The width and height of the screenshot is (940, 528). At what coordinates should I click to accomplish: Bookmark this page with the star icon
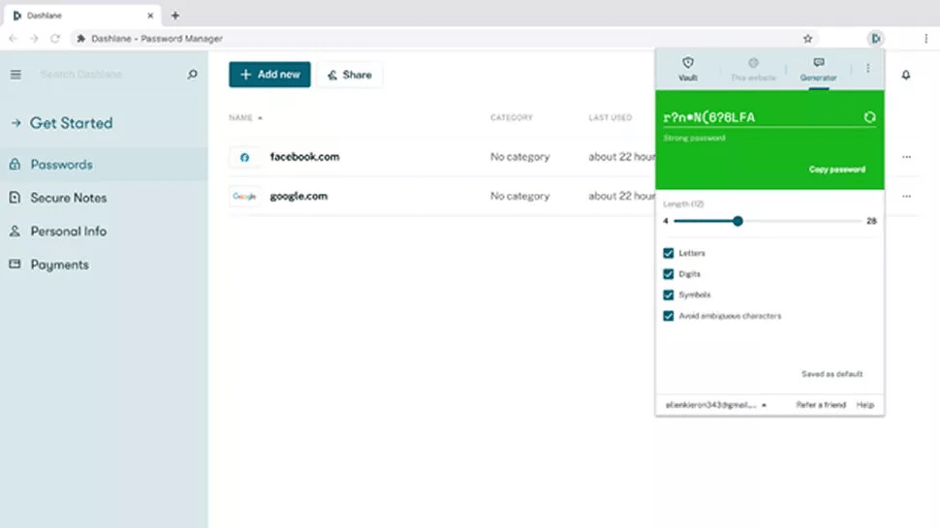pos(807,39)
